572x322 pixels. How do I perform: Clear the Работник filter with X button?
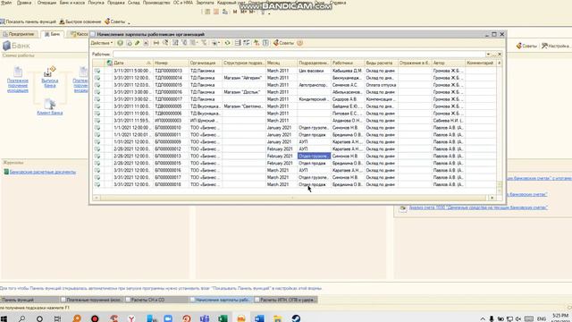point(500,54)
